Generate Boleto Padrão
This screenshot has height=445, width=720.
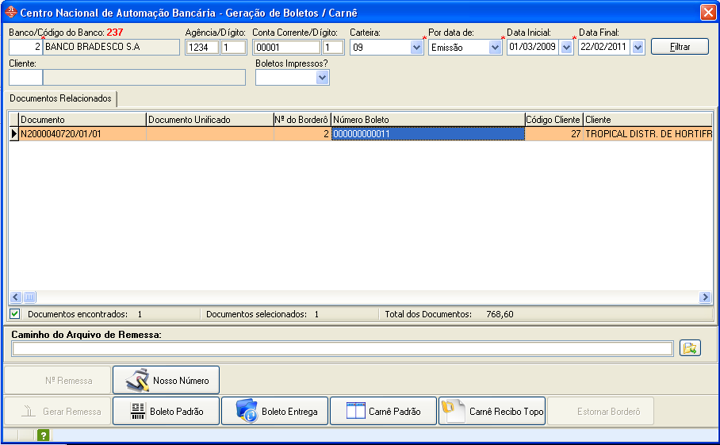(x=167, y=411)
